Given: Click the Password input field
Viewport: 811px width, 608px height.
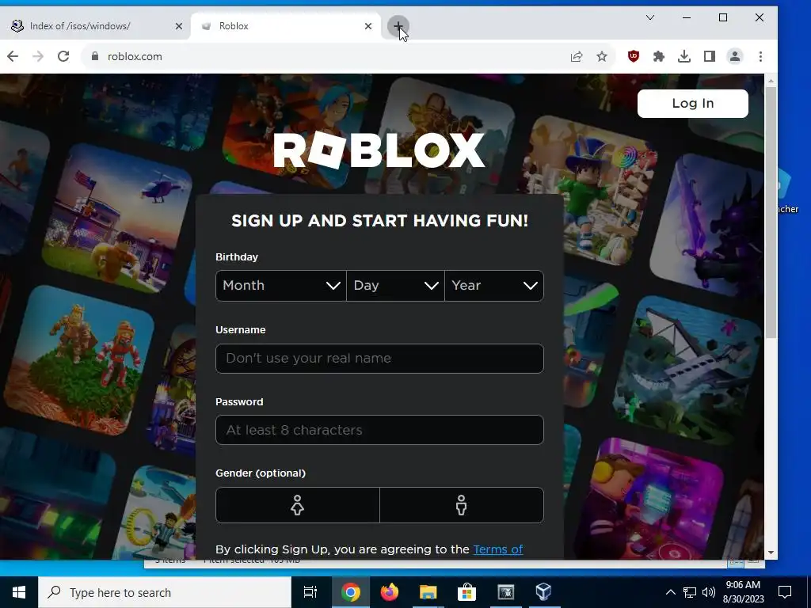Looking at the screenshot, I should (x=379, y=430).
